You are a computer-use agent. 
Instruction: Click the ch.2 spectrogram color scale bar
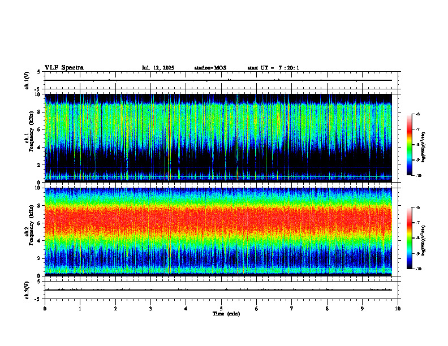click(x=409, y=238)
